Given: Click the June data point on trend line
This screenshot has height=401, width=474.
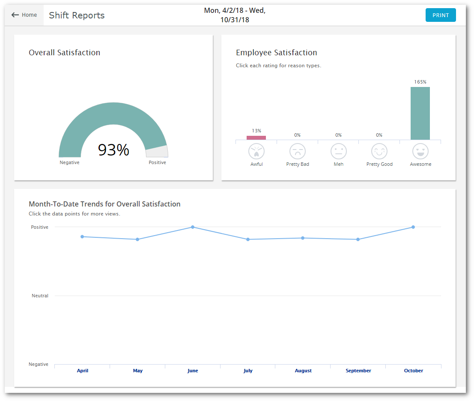Looking at the screenshot, I should point(193,227).
